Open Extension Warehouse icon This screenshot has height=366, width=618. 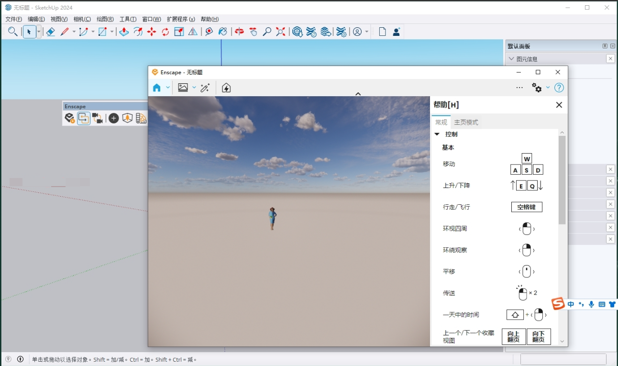tap(311, 32)
